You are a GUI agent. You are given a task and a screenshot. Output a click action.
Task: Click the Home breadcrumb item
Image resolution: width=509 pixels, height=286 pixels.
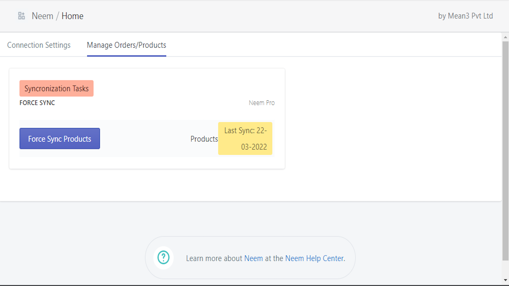point(73,16)
